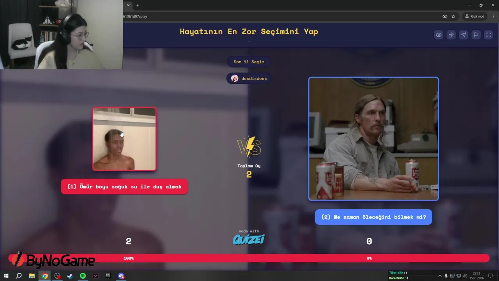Open the Gizli mod incognito chip
Screen dimensions: 499x281
[x=474, y=16]
